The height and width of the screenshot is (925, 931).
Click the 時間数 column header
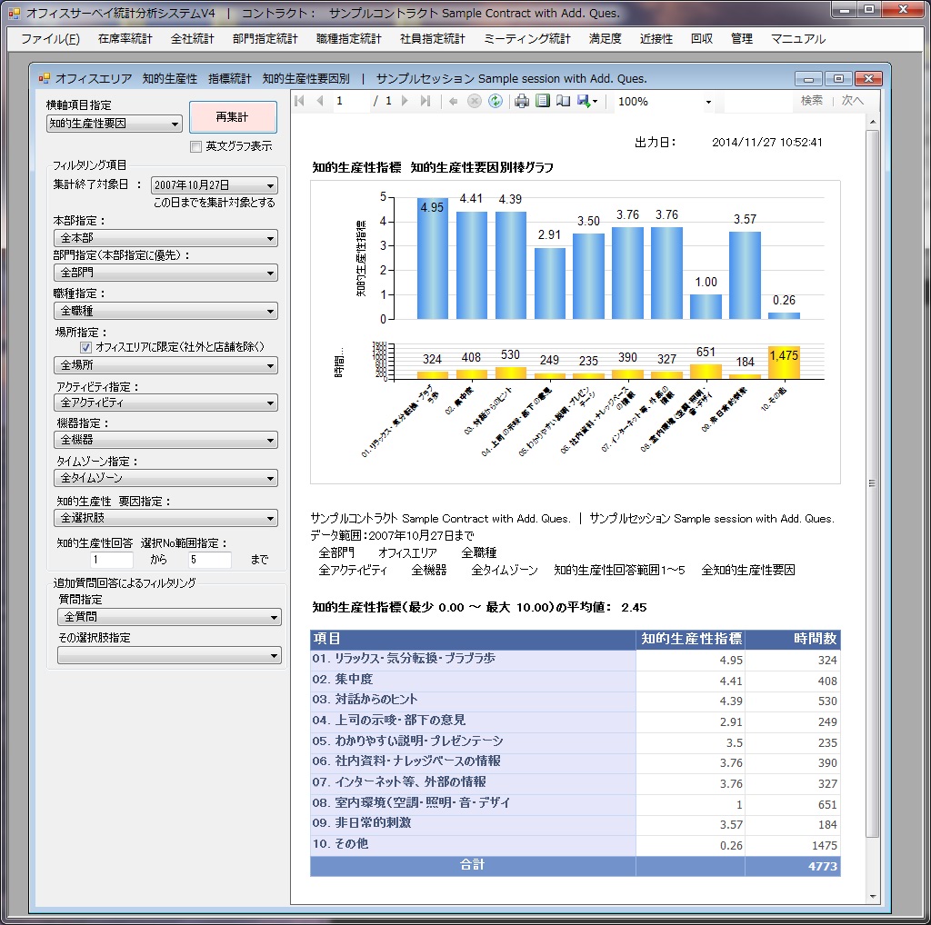(793, 639)
